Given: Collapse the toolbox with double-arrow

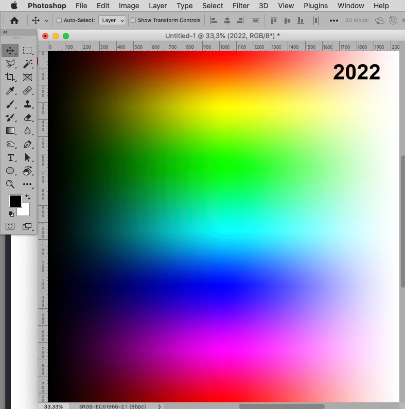Looking at the screenshot, I should click(x=5, y=32).
